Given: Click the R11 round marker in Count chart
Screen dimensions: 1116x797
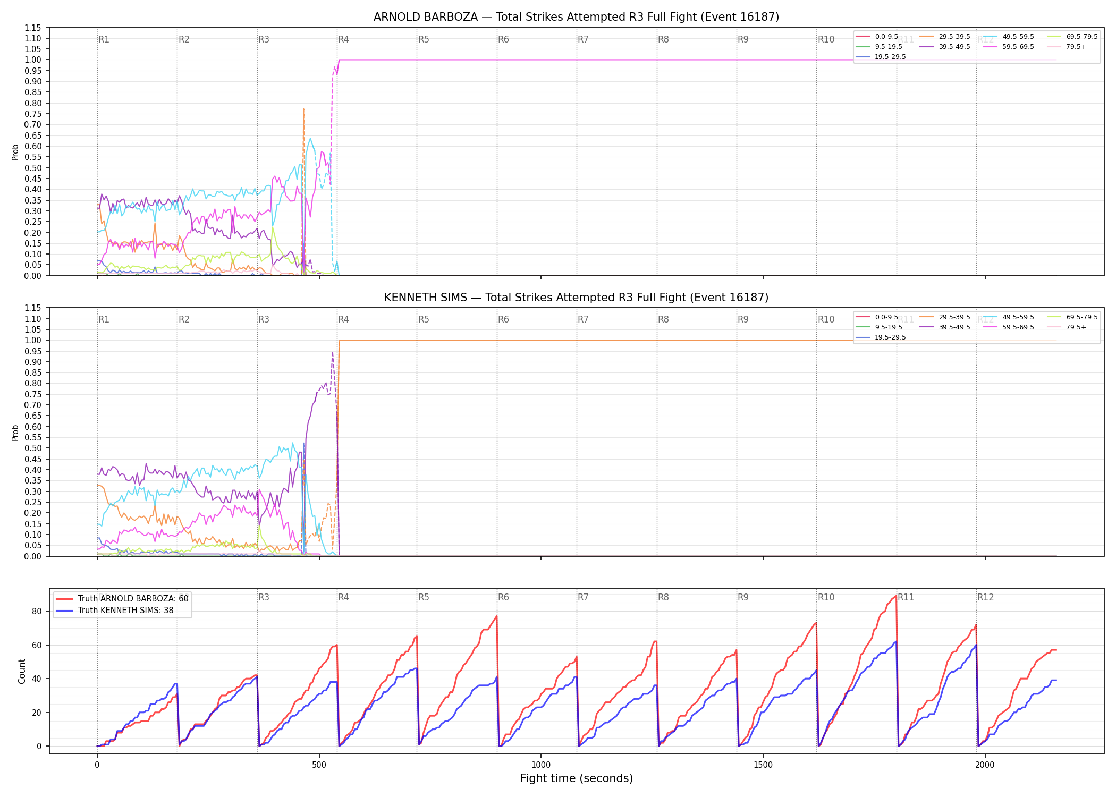Looking at the screenshot, I should click(906, 597).
